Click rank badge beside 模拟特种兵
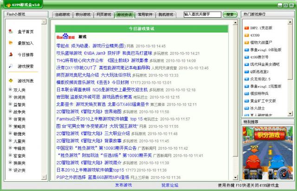This screenshot has height=191, width=297. point(246,93)
